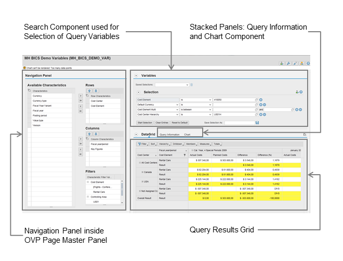The width and height of the screenshot is (343, 261).
Task: Click the personalize icon in the Selection header
Action: tap(297, 92)
